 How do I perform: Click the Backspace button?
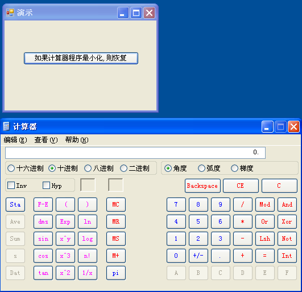pyautogui.click(x=202, y=186)
